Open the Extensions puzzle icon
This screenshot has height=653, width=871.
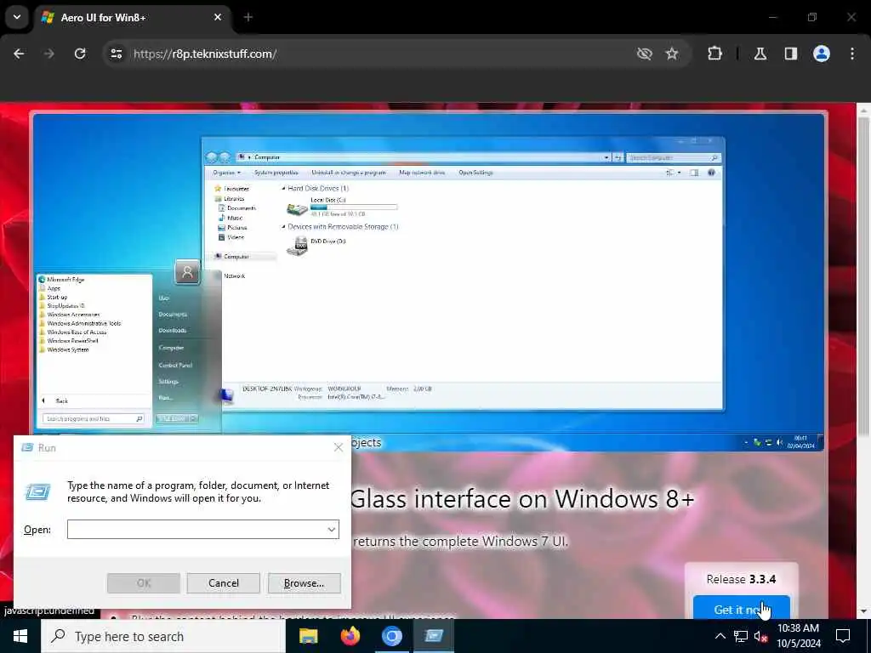coord(714,54)
